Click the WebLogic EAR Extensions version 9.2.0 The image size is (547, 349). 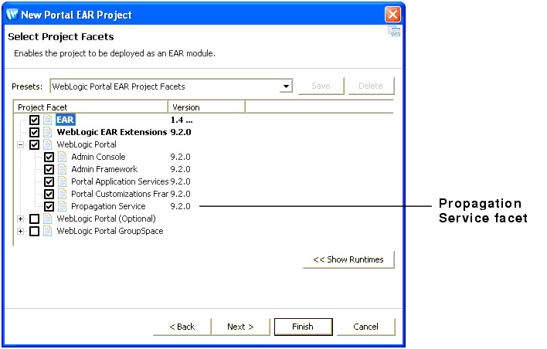pyautogui.click(x=181, y=132)
